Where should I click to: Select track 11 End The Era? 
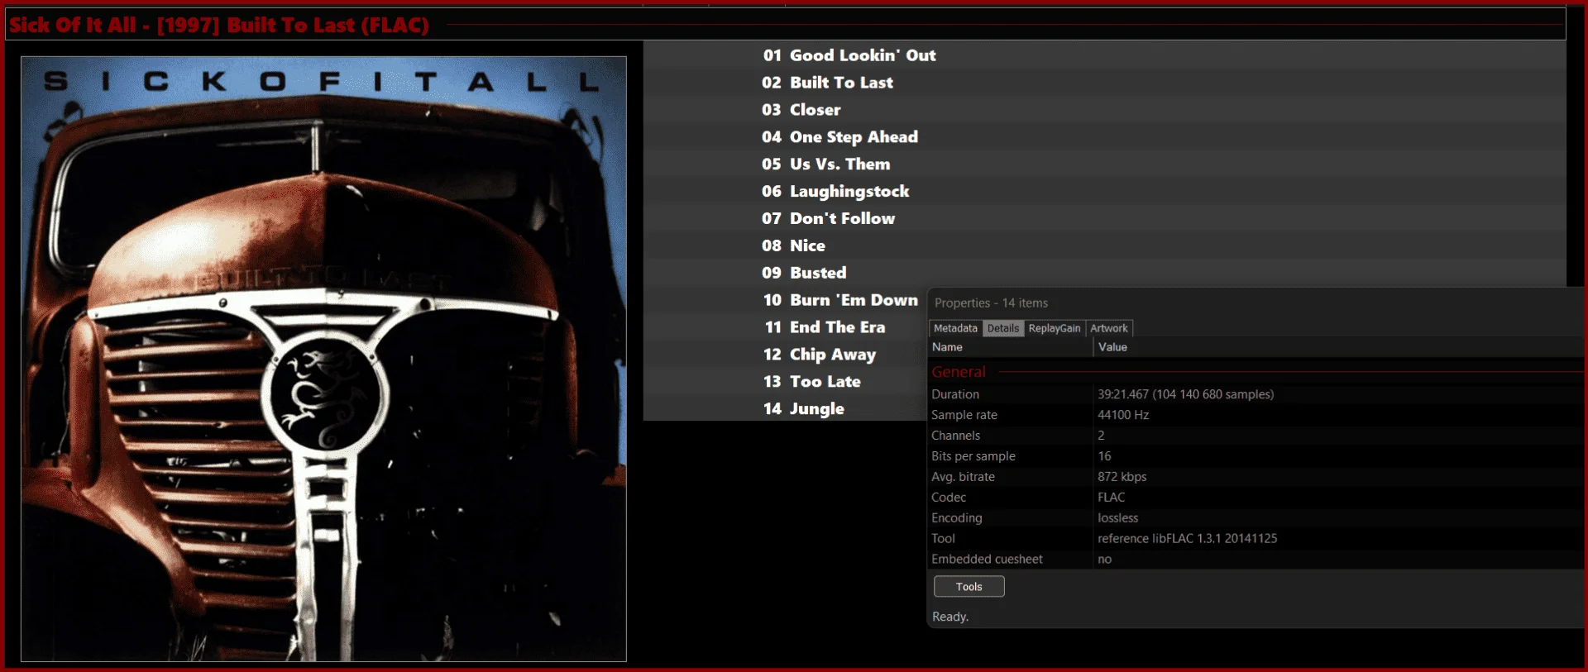tap(825, 328)
